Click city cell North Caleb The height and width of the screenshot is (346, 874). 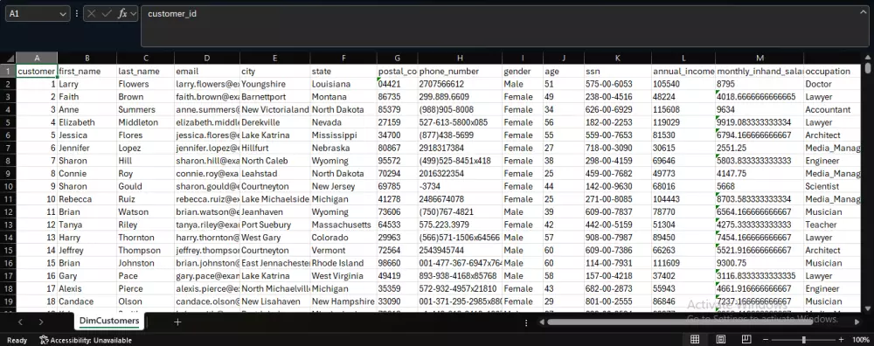(275, 161)
